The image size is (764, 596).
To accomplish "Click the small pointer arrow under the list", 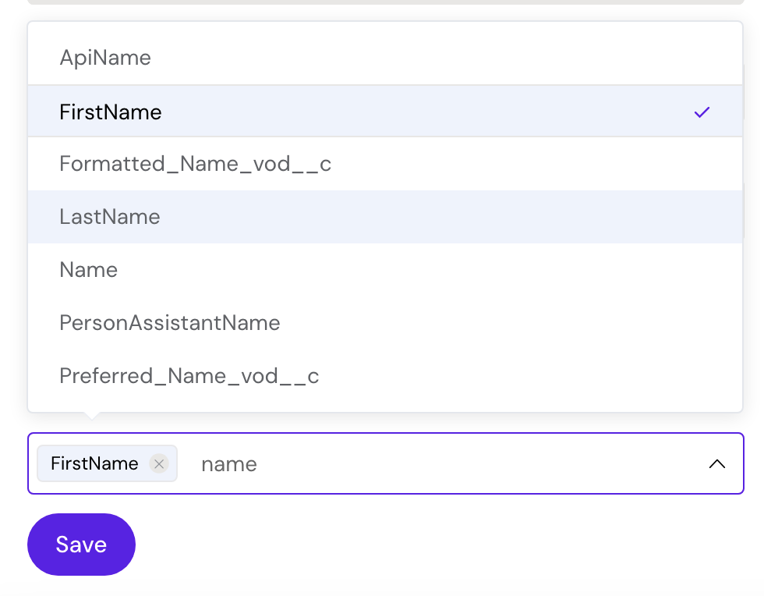I will click(92, 417).
